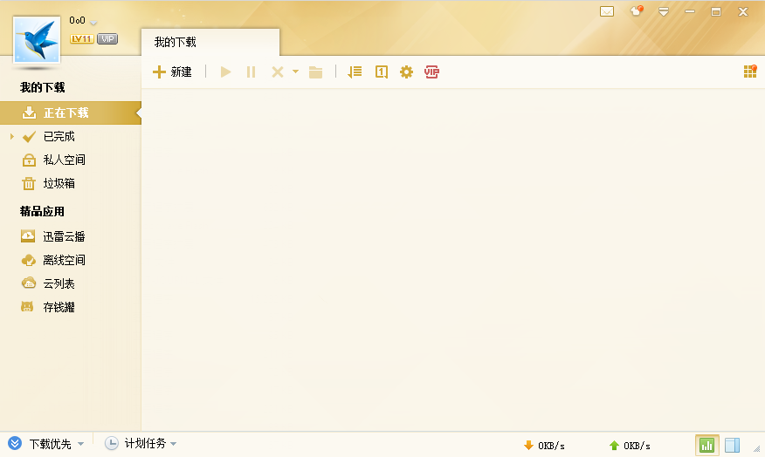The image size is (765, 457).
Task: Click the upload speed 0KB/s indicator
Action: tap(630, 446)
